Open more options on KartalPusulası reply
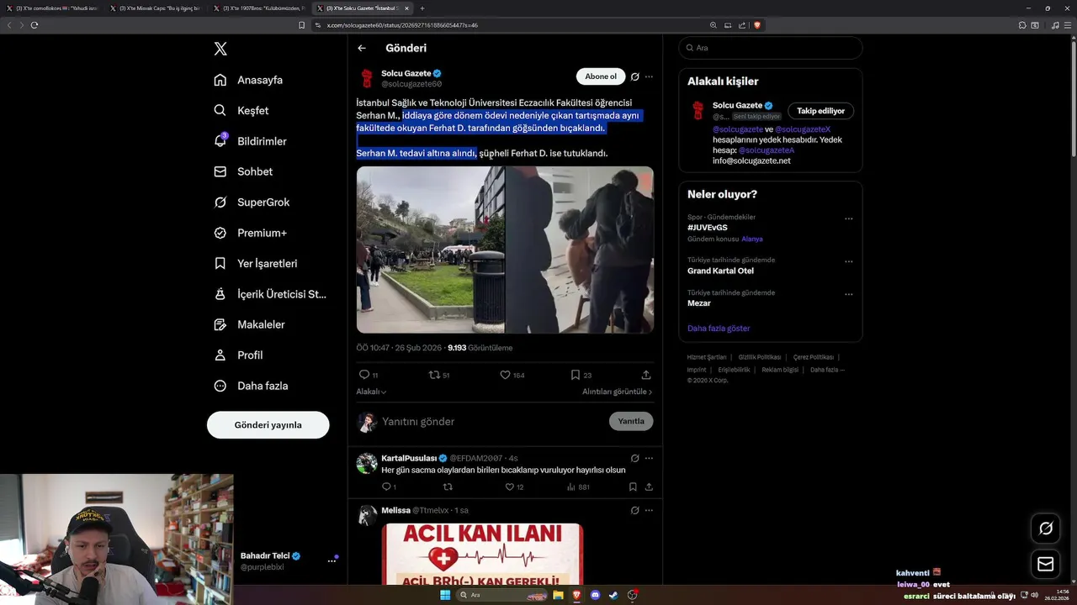The image size is (1077, 605). click(649, 458)
